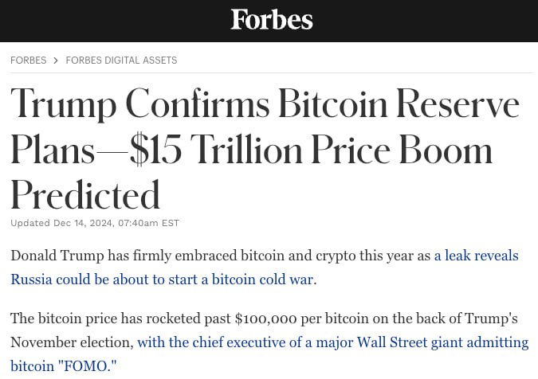The width and height of the screenshot is (538, 379).
Task: Click the 'Trump Confirms Bitcoin Reserve' headline line
Action: 265,104
